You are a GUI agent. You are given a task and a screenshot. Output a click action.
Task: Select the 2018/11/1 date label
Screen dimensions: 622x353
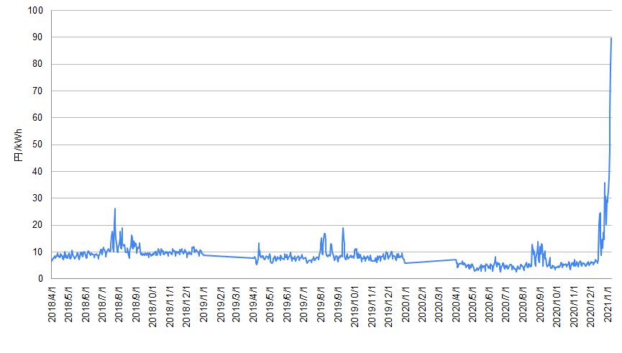coord(170,306)
